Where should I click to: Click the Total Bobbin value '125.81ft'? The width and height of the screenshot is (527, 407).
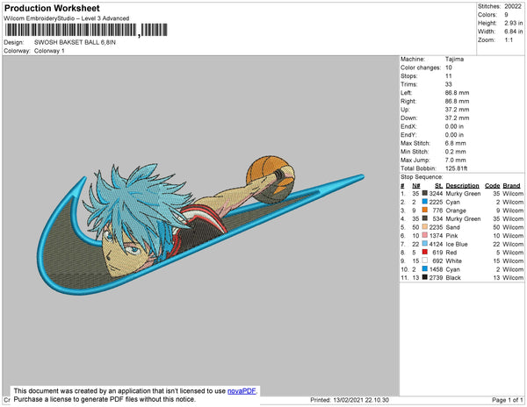click(x=456, y=168)
